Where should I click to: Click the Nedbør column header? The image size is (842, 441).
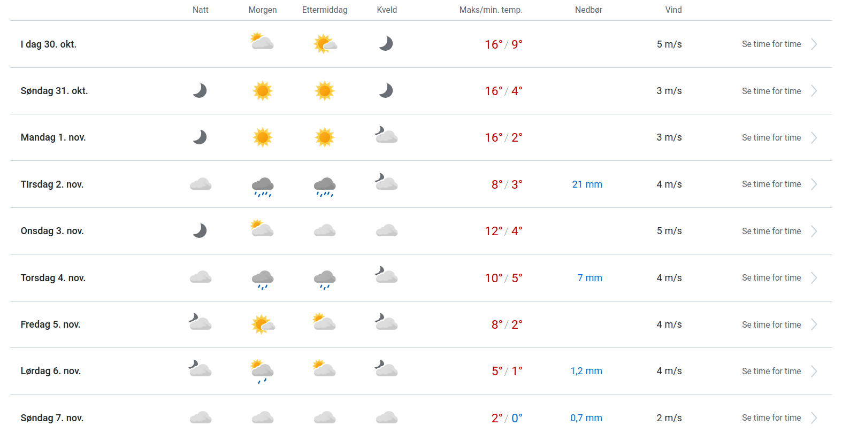[x=588, y=10]
